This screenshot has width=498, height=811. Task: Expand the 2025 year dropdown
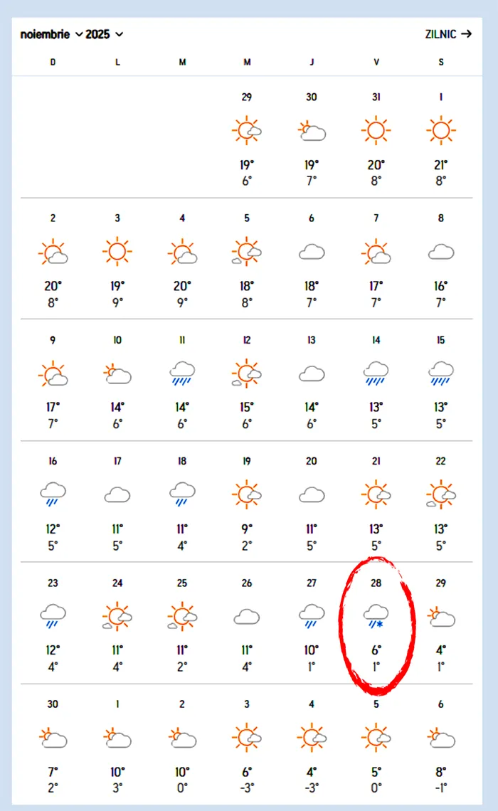[x=104, y=34]
